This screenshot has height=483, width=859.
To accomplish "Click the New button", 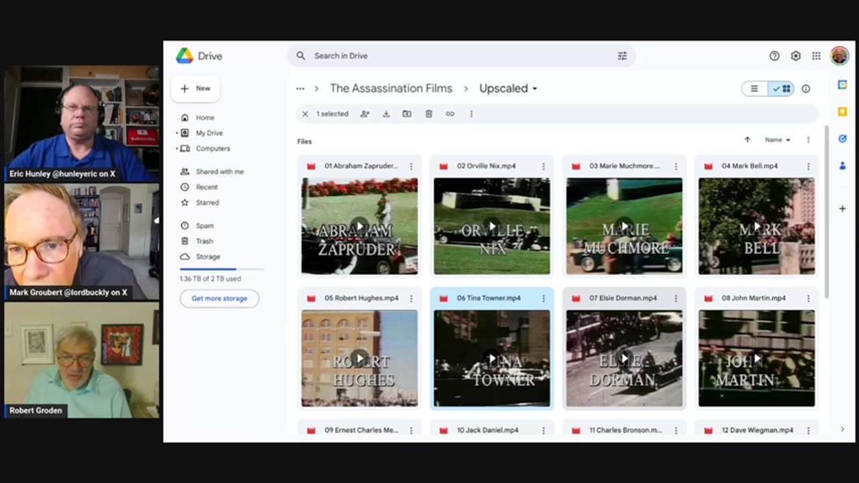I will pyautogui.click(x=195, y=89).
